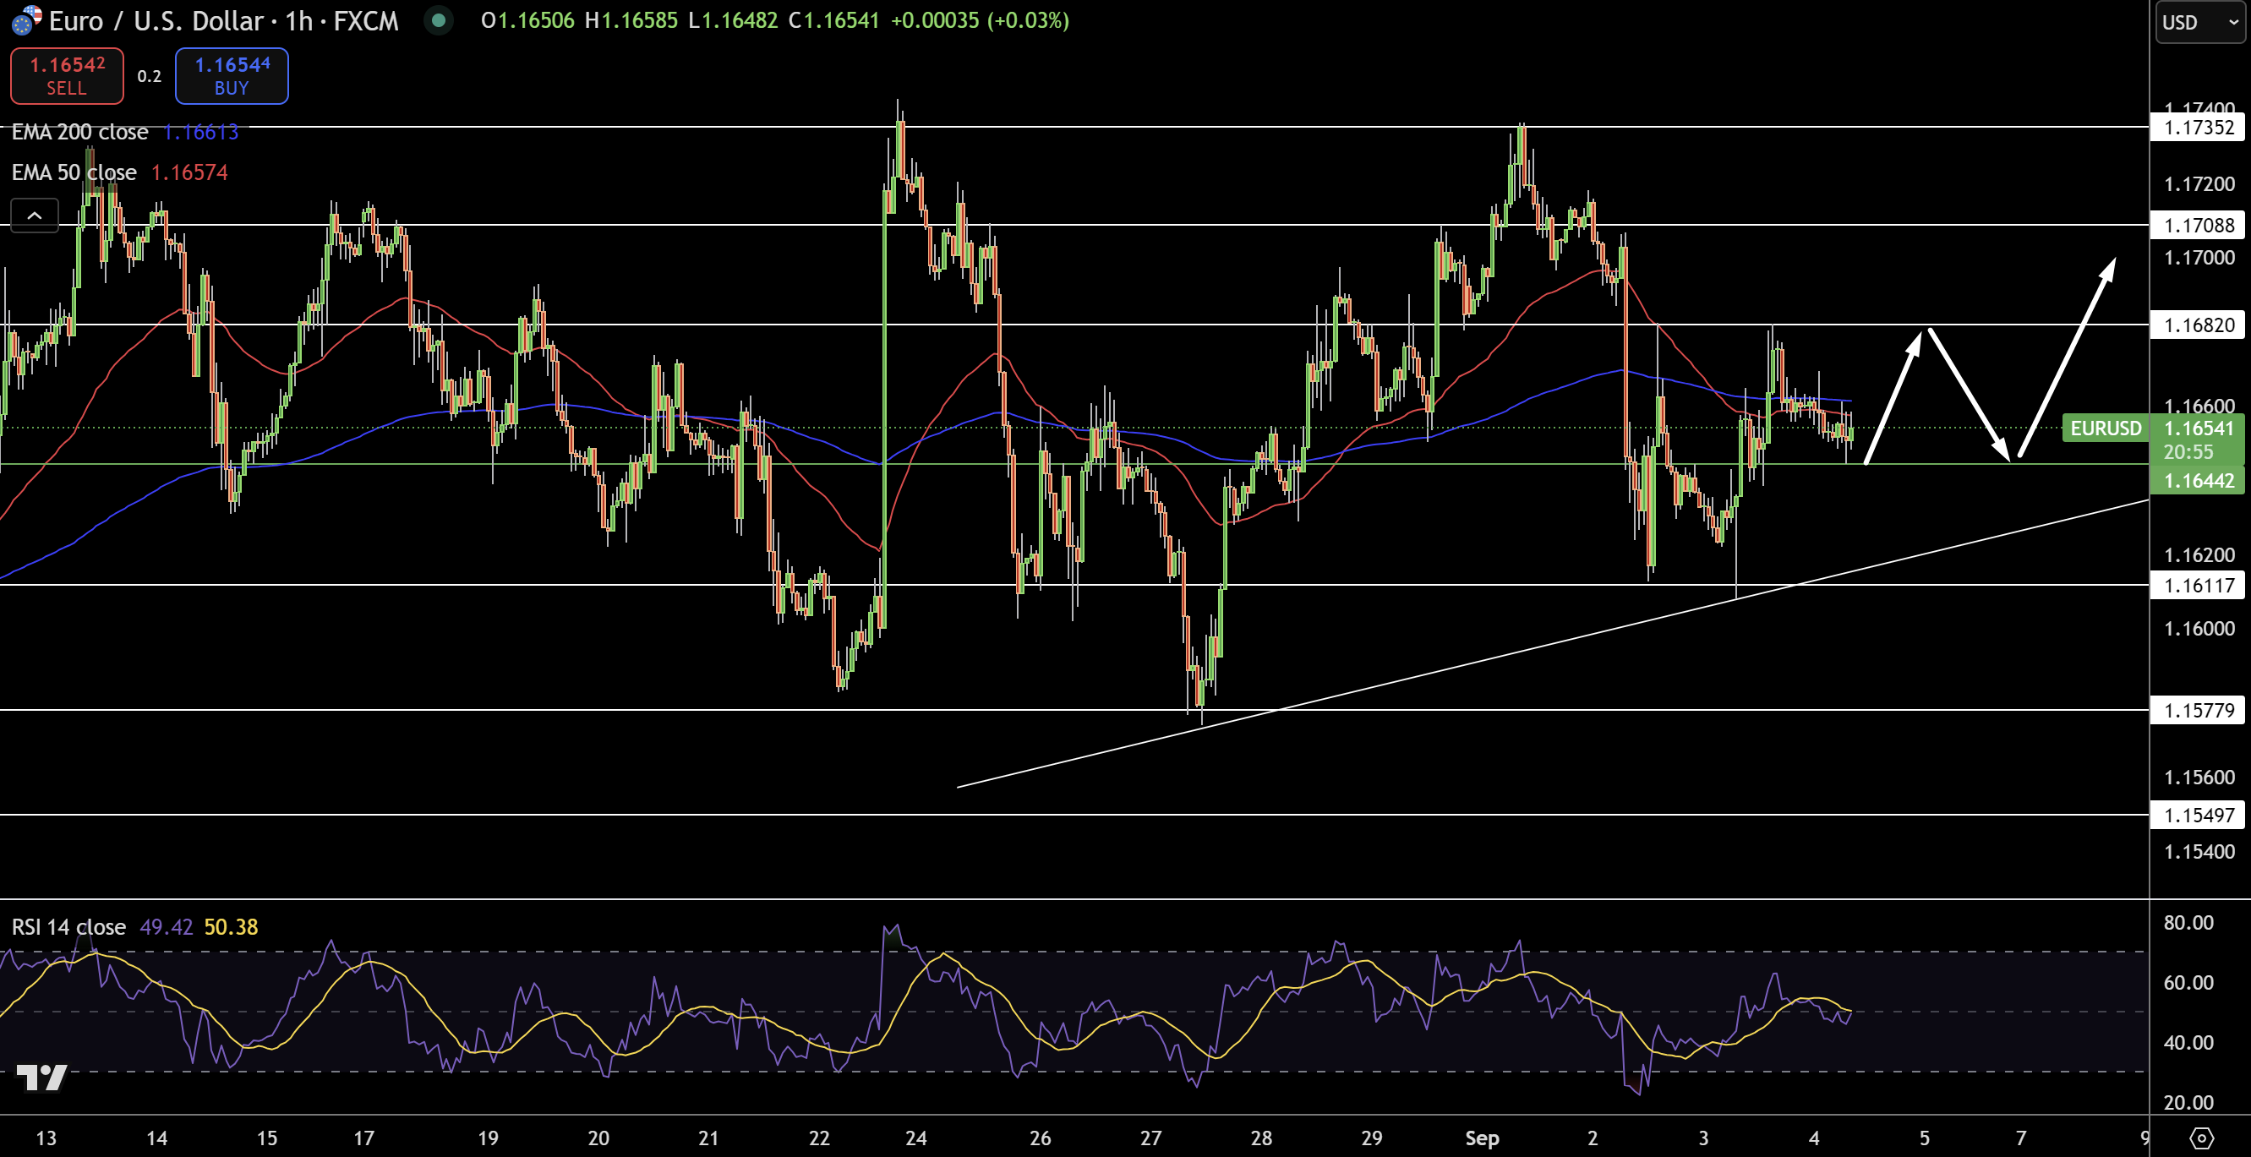
Task: Click the 1.15779 price level label
Action: 2199,711
